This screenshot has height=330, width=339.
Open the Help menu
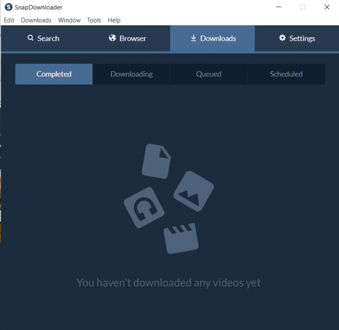[114, 20]
